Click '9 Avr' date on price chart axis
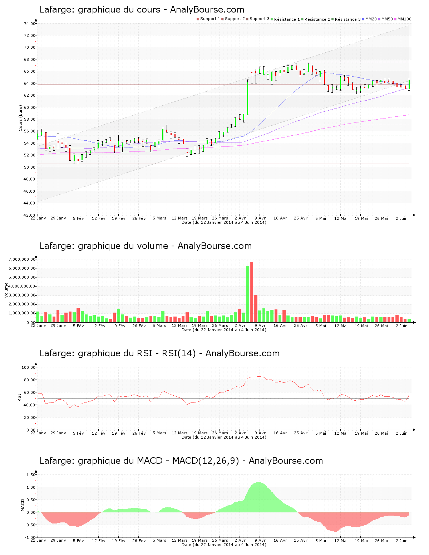The height and width of the screenshot is (555, 429). [260, 218]
